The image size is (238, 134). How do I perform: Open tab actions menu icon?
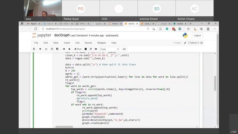click(x=22, y=24)
